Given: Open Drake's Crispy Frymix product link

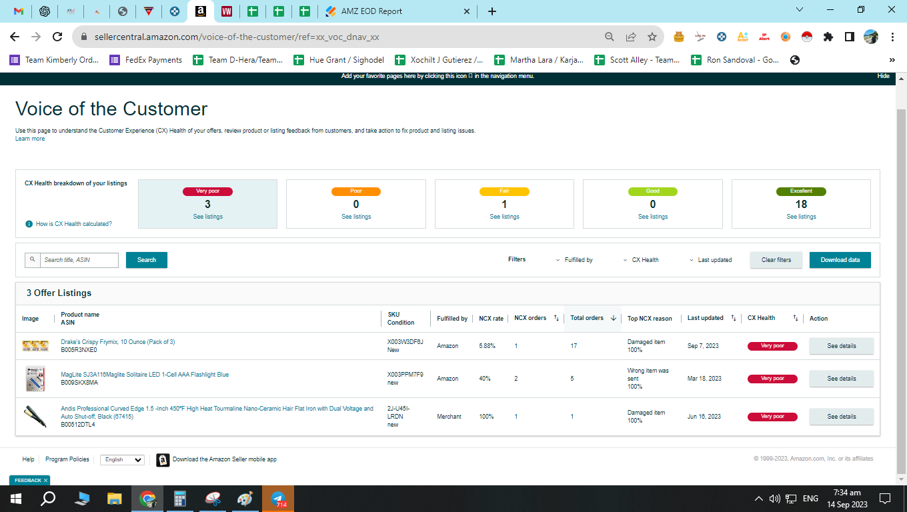Looking at the screenshot, I should pyautogui.click(x=118, y=342).
